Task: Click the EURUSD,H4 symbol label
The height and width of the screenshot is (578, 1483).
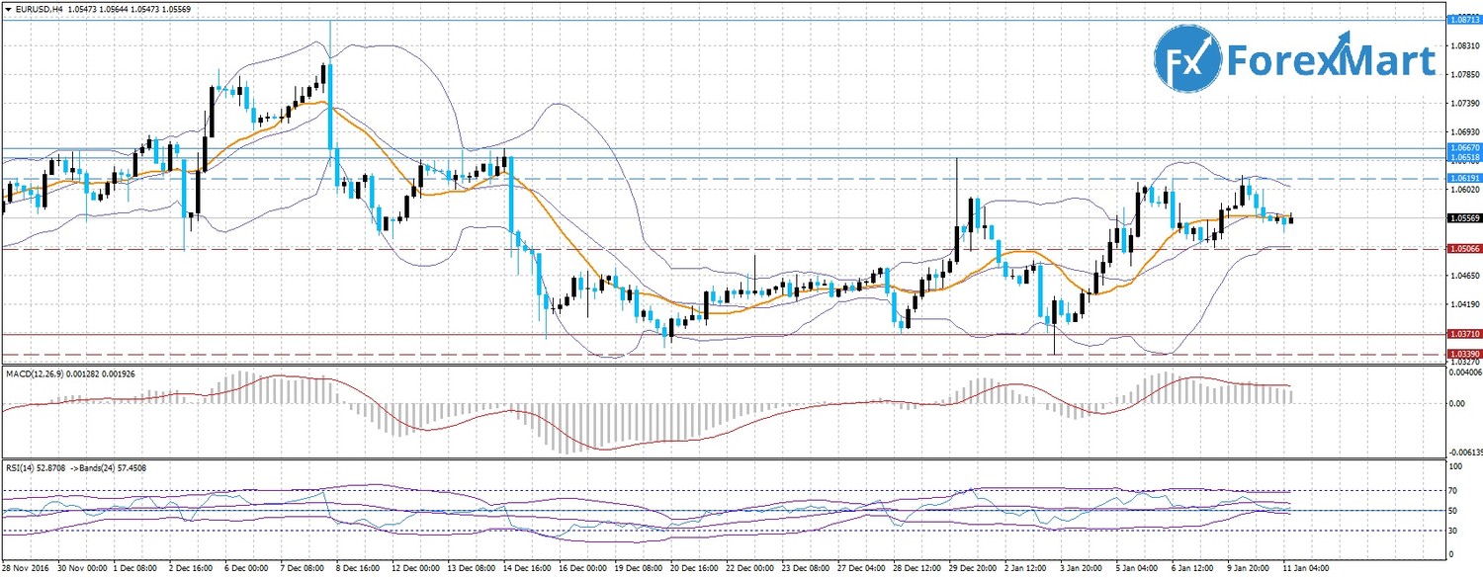Action: tap(41, 9)
